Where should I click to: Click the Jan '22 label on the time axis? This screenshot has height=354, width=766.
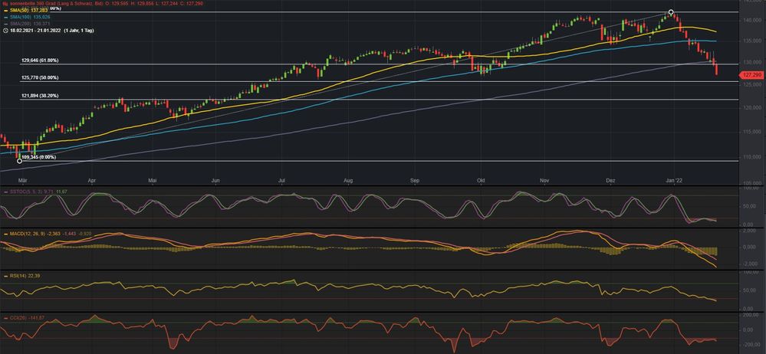point(675,181)
